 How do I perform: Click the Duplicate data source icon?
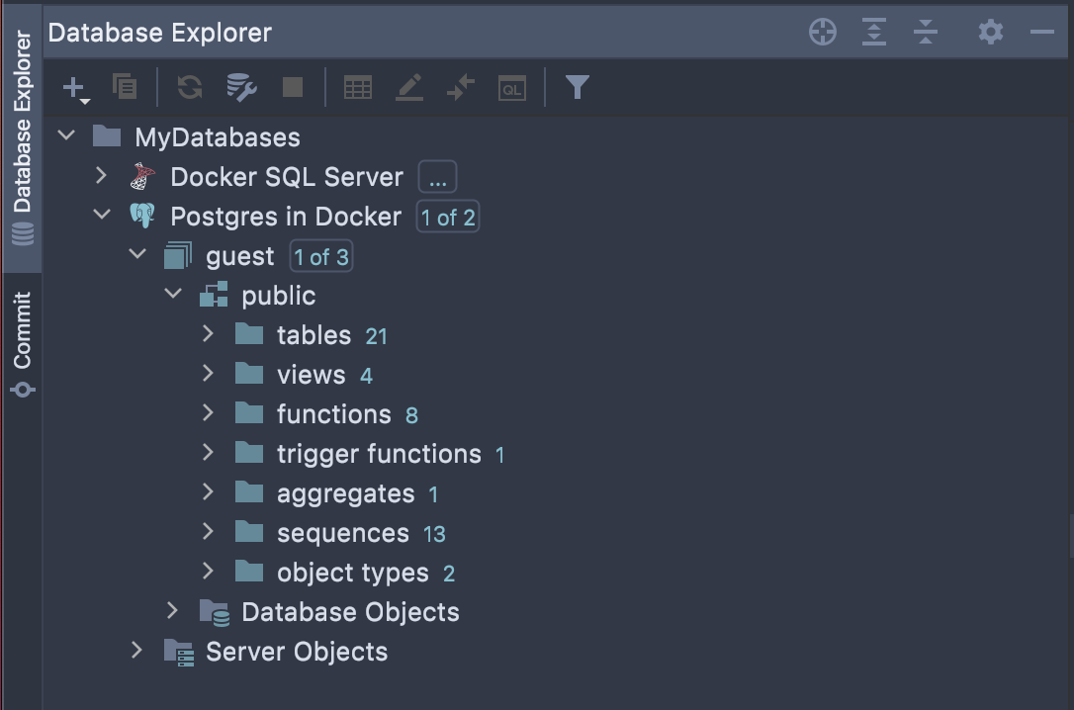coord(125,87)
